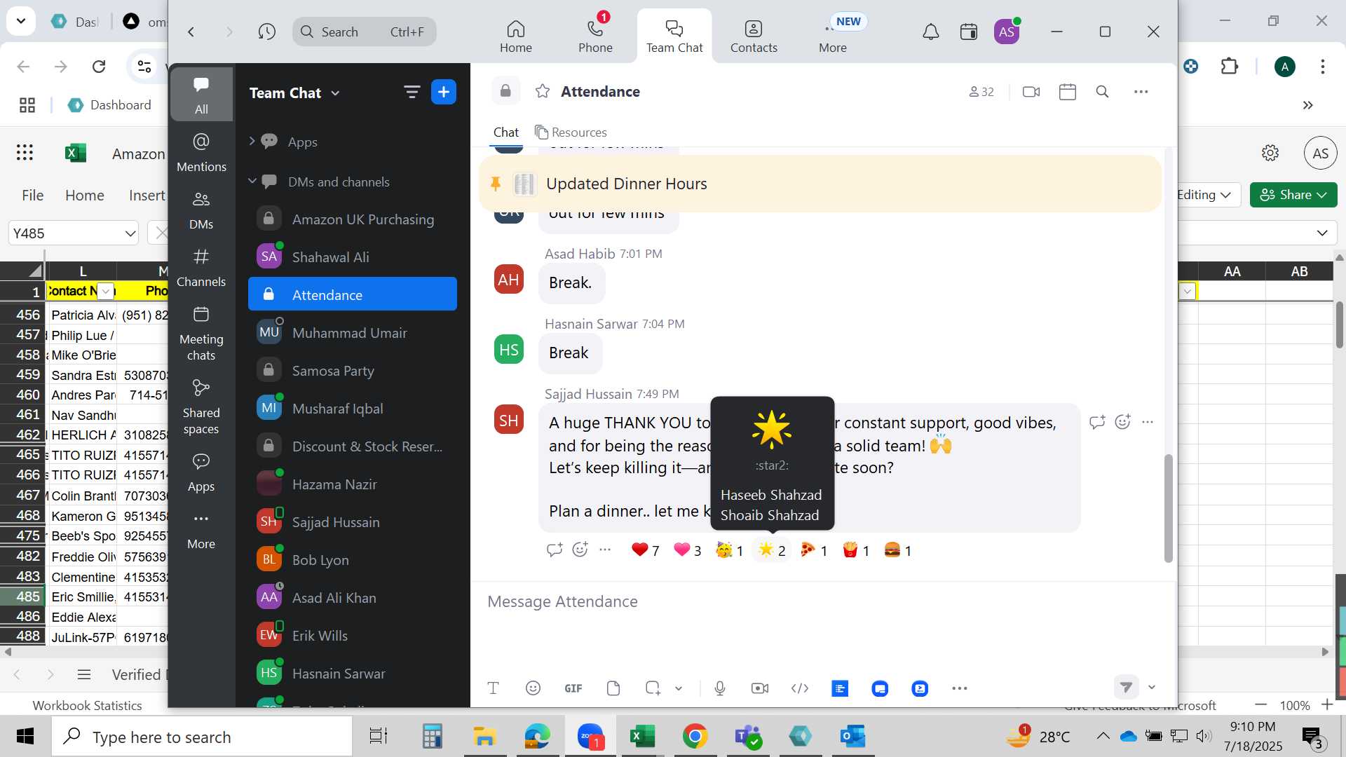Expand the Apps group in chat list
Image resolution: width=1346 pixels, height=757 pixels.
[252, 142]
